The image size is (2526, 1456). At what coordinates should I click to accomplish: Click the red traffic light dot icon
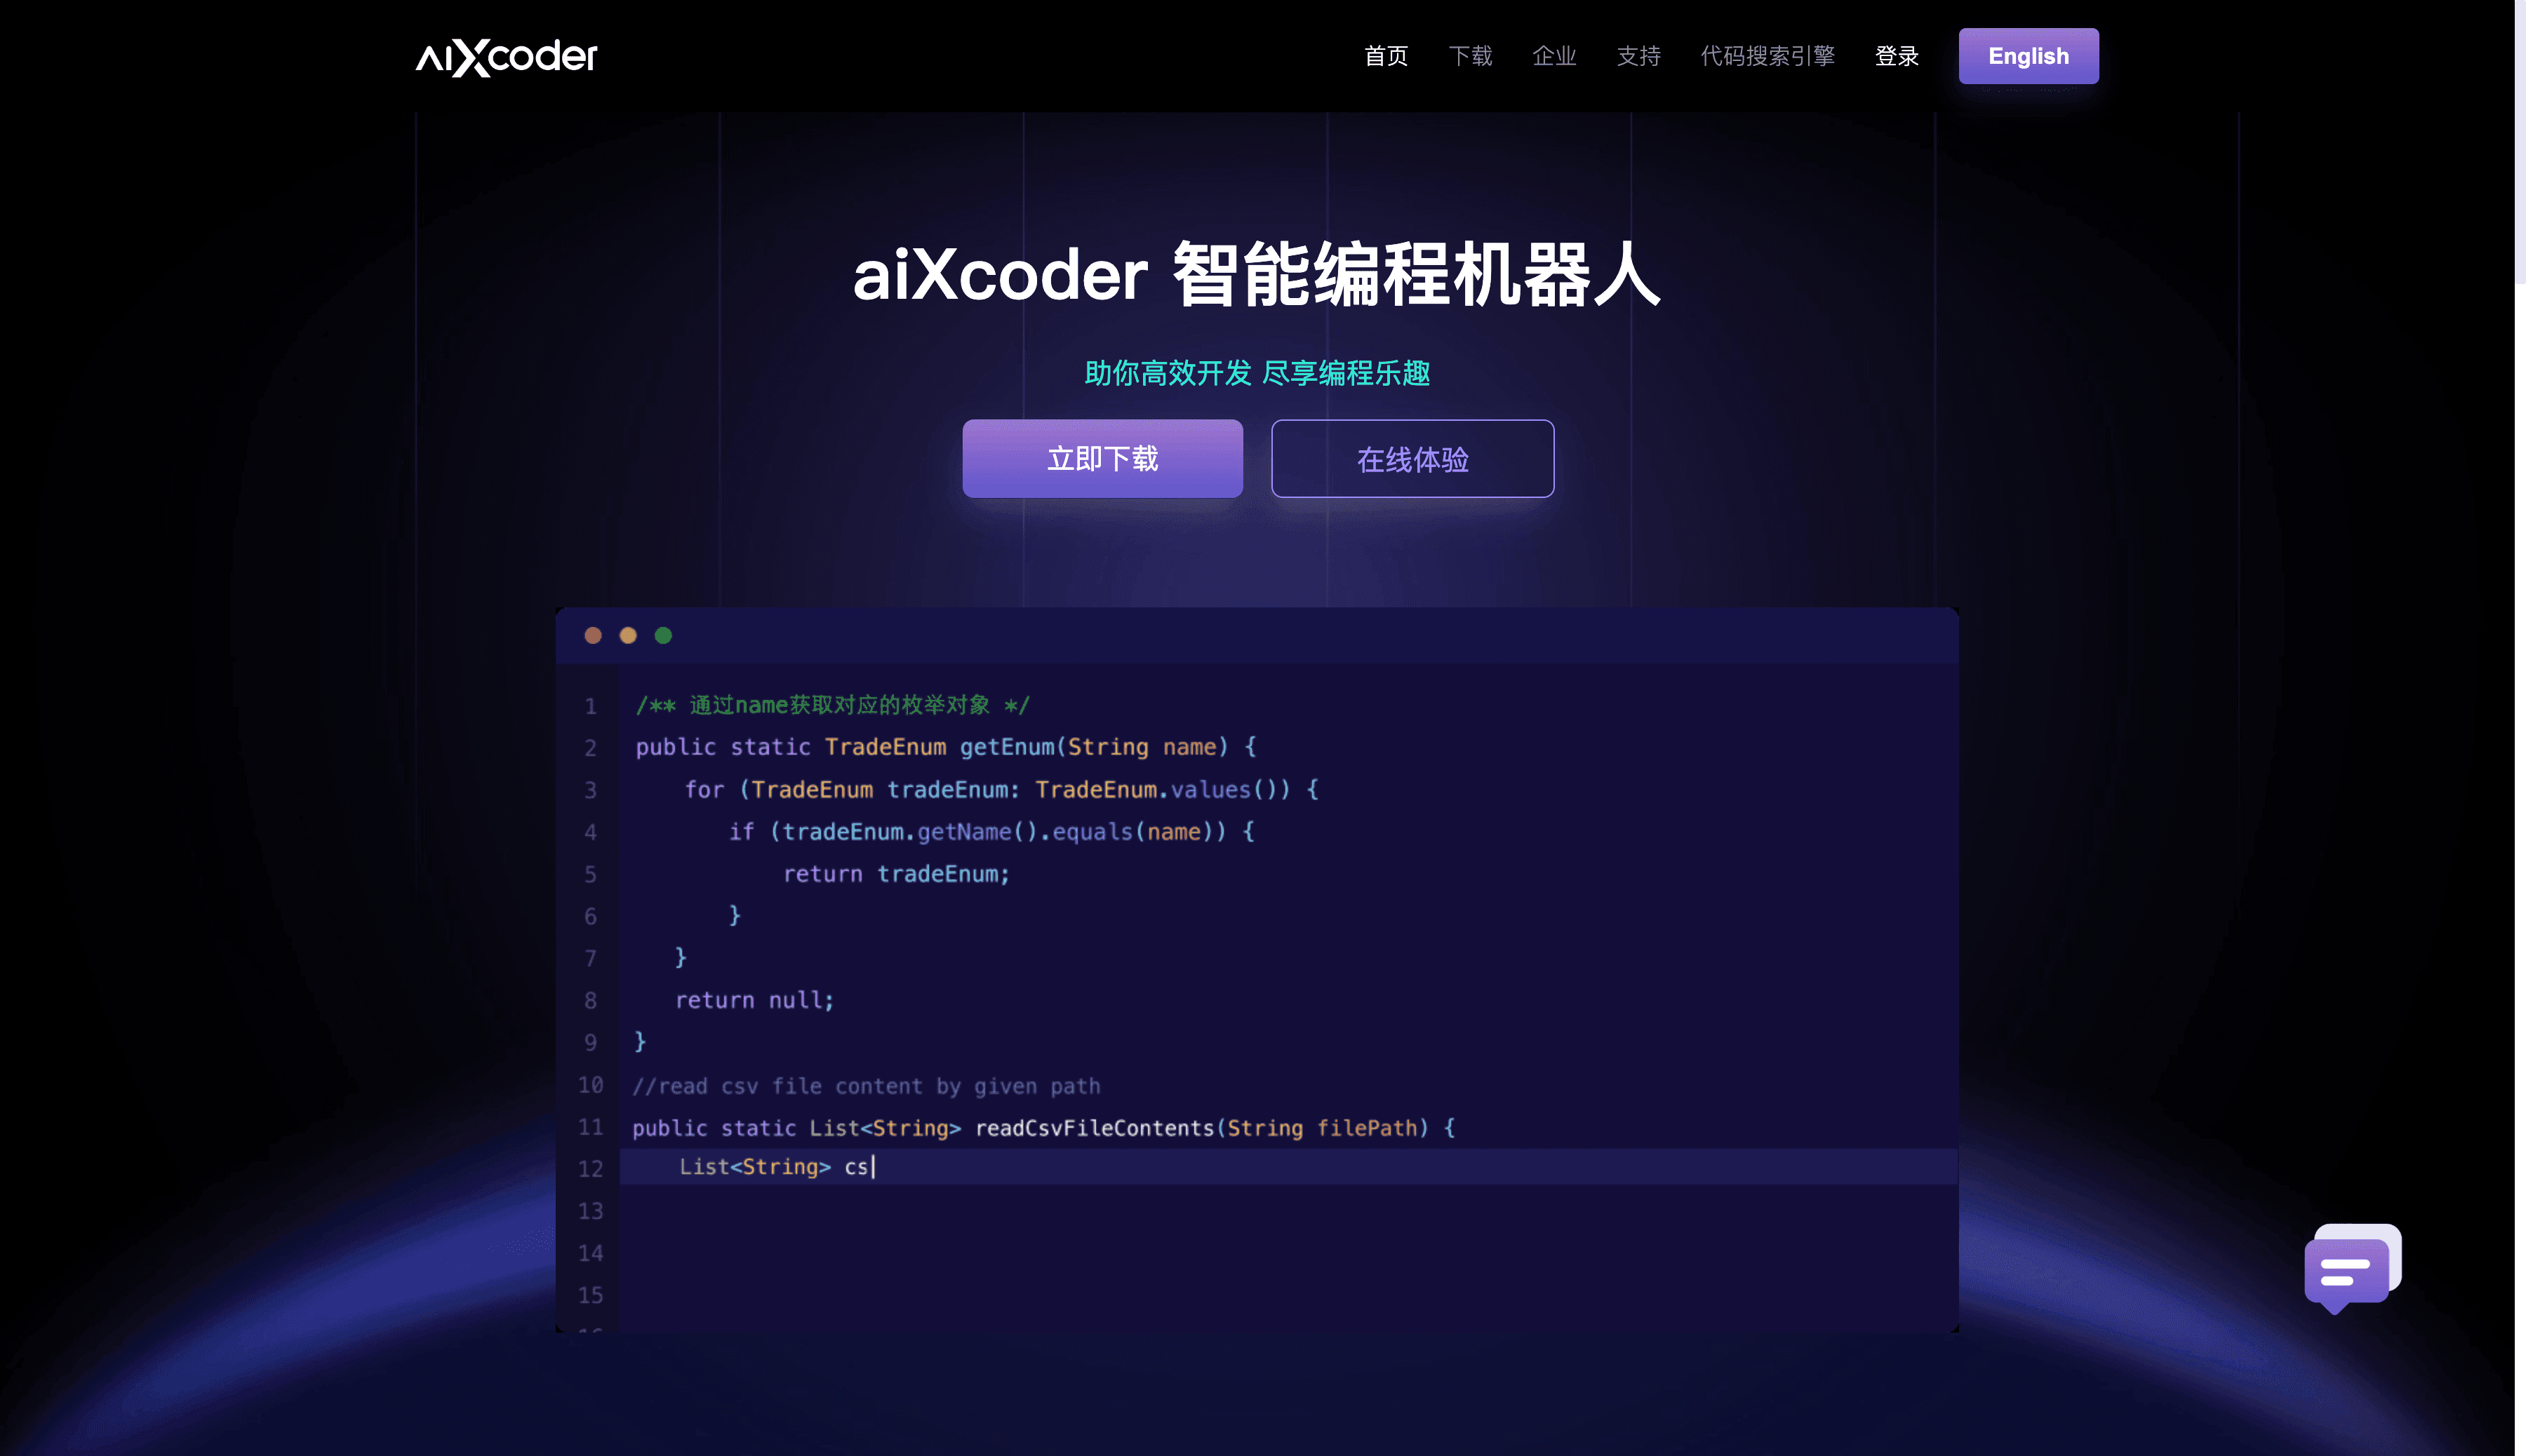pos(595,635)
